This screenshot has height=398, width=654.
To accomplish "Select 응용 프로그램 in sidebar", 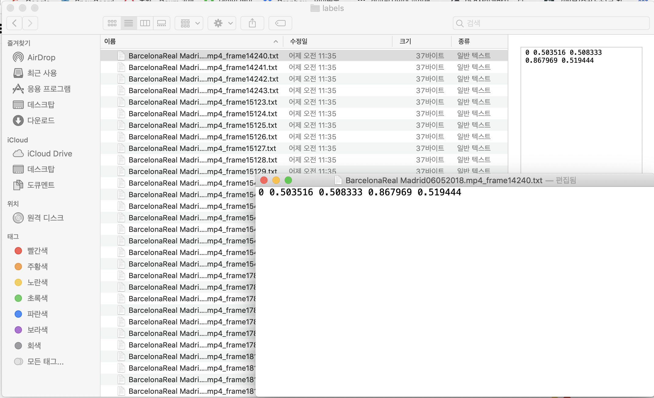I will coord(49,89).
